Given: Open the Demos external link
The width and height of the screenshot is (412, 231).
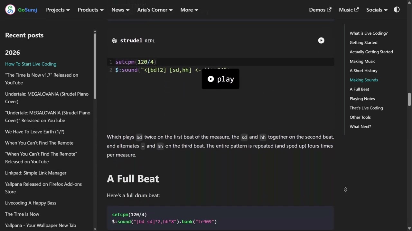Looking at the screenshot, I should pyautogui.click(x=320, y=10).
